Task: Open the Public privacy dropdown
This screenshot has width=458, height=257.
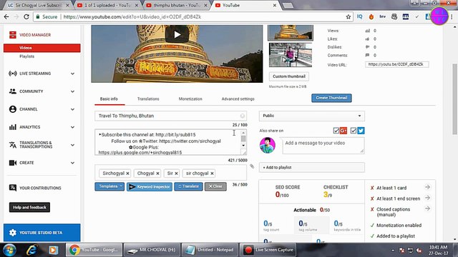Action: point(312,116)
